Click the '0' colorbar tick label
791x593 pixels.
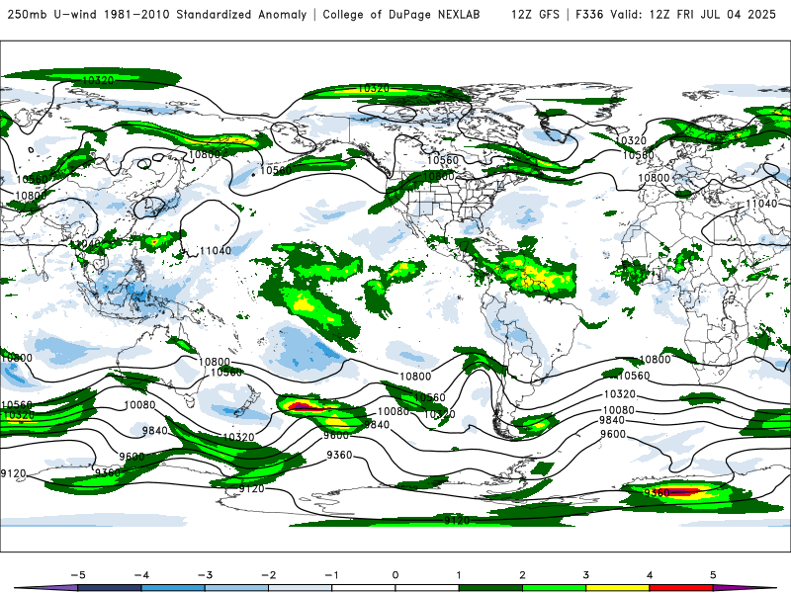coord(395,575)
